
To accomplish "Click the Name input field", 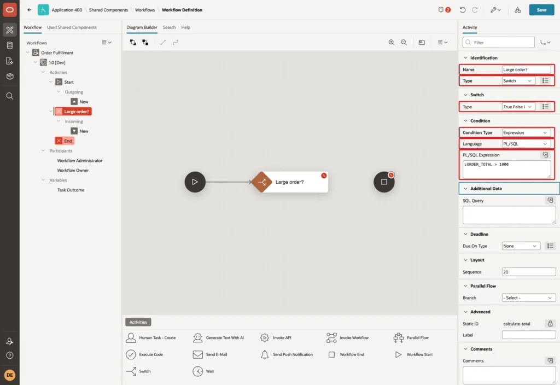I will click(527, 69).
